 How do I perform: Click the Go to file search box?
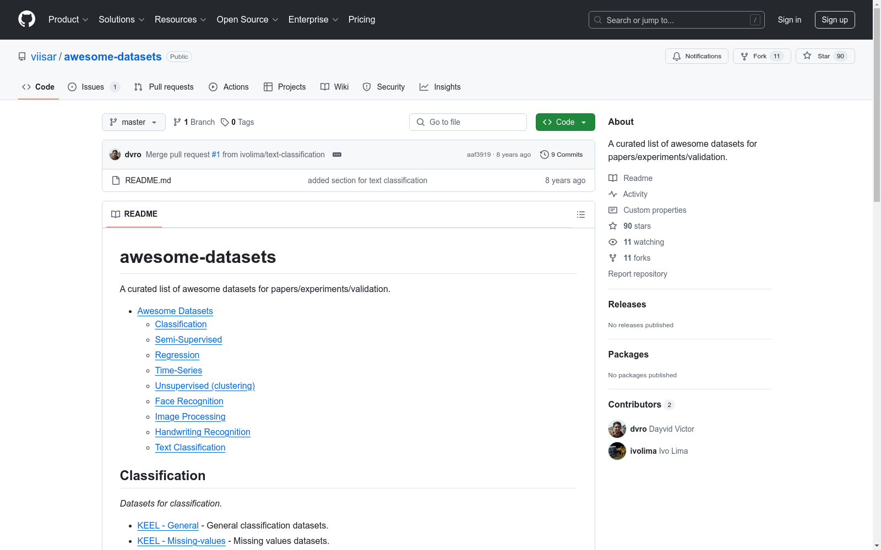(x=468, y=122)
